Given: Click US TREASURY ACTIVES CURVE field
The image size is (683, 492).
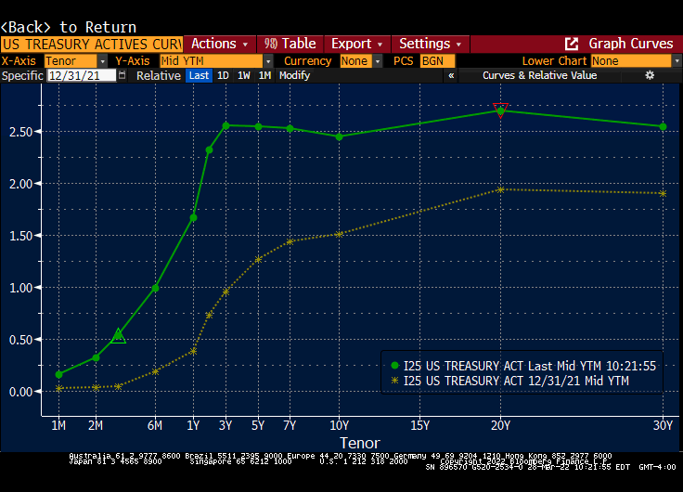Looking at the screenshot, I should (92, 45).
